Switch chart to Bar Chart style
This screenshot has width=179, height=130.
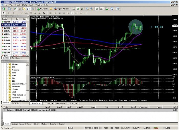(x=74, y=9)
